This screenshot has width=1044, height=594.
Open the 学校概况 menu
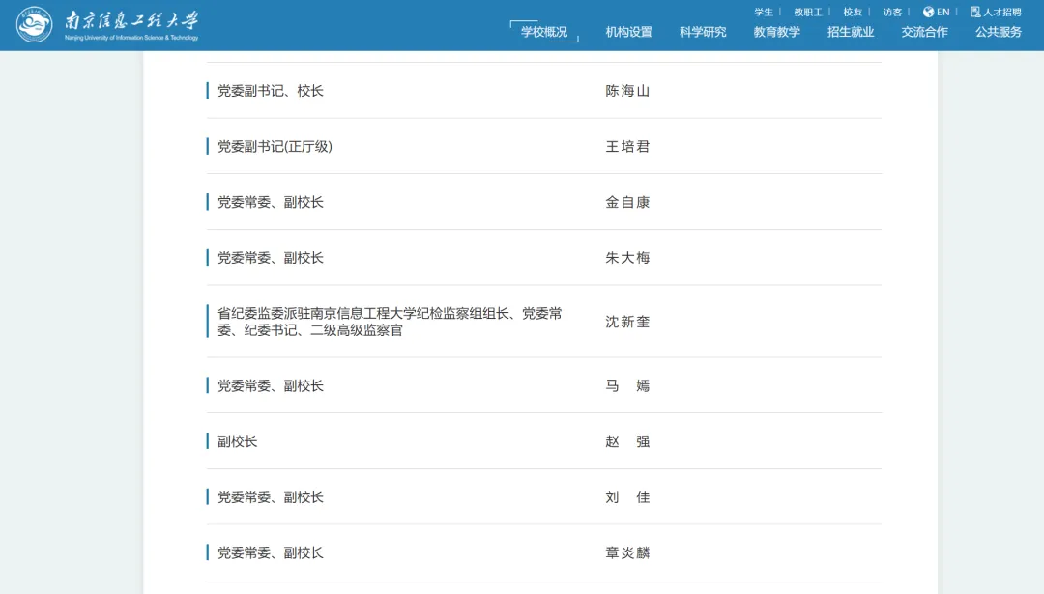tap(544, 32)
